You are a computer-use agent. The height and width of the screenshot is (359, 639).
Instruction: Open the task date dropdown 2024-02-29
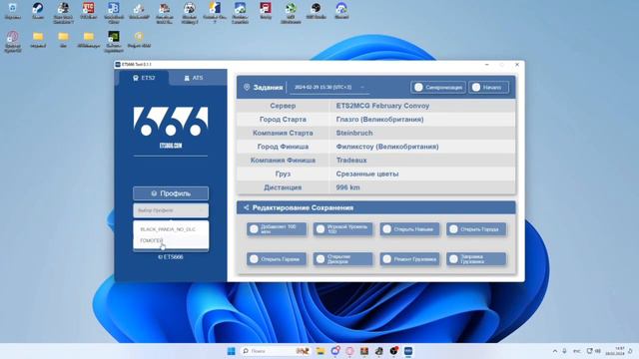pyautogui.click(x=329, y=87)
